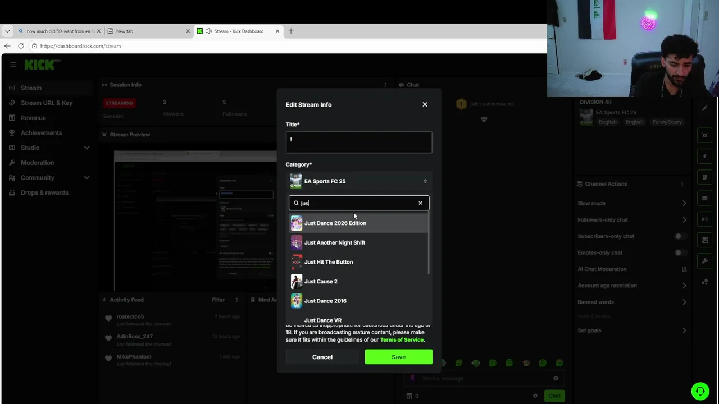Open Channel Actions three-dot menu

682,184
